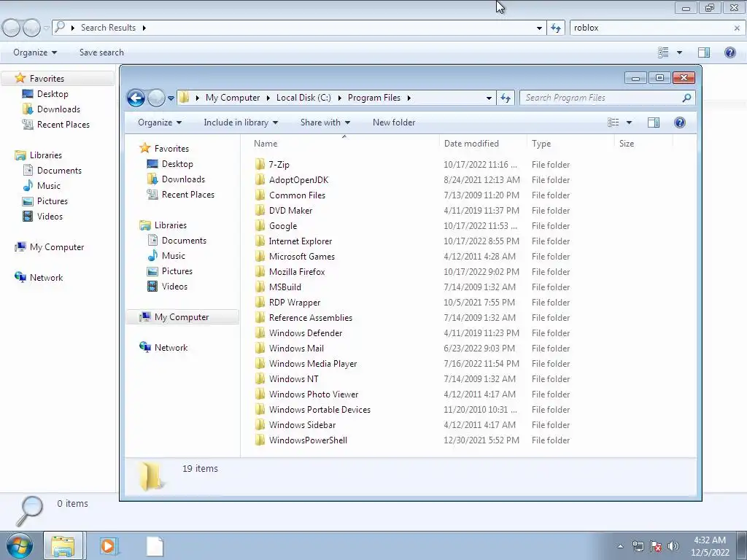Select the 7-Zip folder
Screen dimensions: 747x560
point(279,165)
